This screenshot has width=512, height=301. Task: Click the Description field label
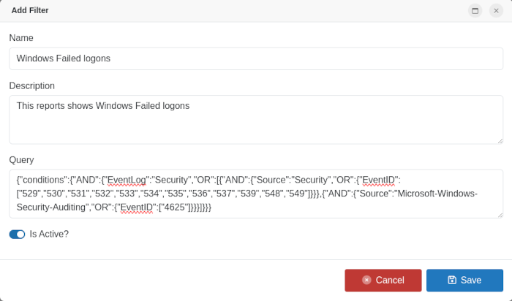[32, 85]
